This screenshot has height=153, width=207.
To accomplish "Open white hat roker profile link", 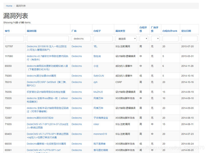I will pyautogui.click(x=96, y=124).
